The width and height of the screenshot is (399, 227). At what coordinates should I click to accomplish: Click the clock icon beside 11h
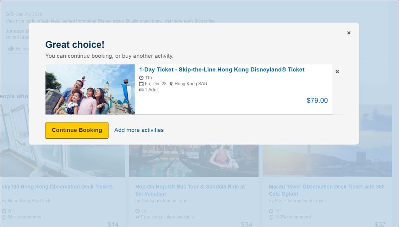click(141, 78)
